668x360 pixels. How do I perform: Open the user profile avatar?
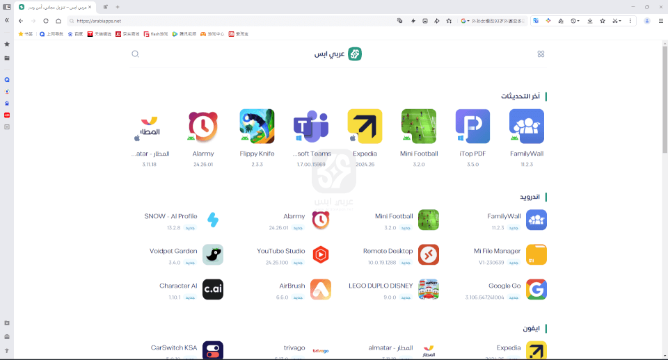click(x=646, y=21)
